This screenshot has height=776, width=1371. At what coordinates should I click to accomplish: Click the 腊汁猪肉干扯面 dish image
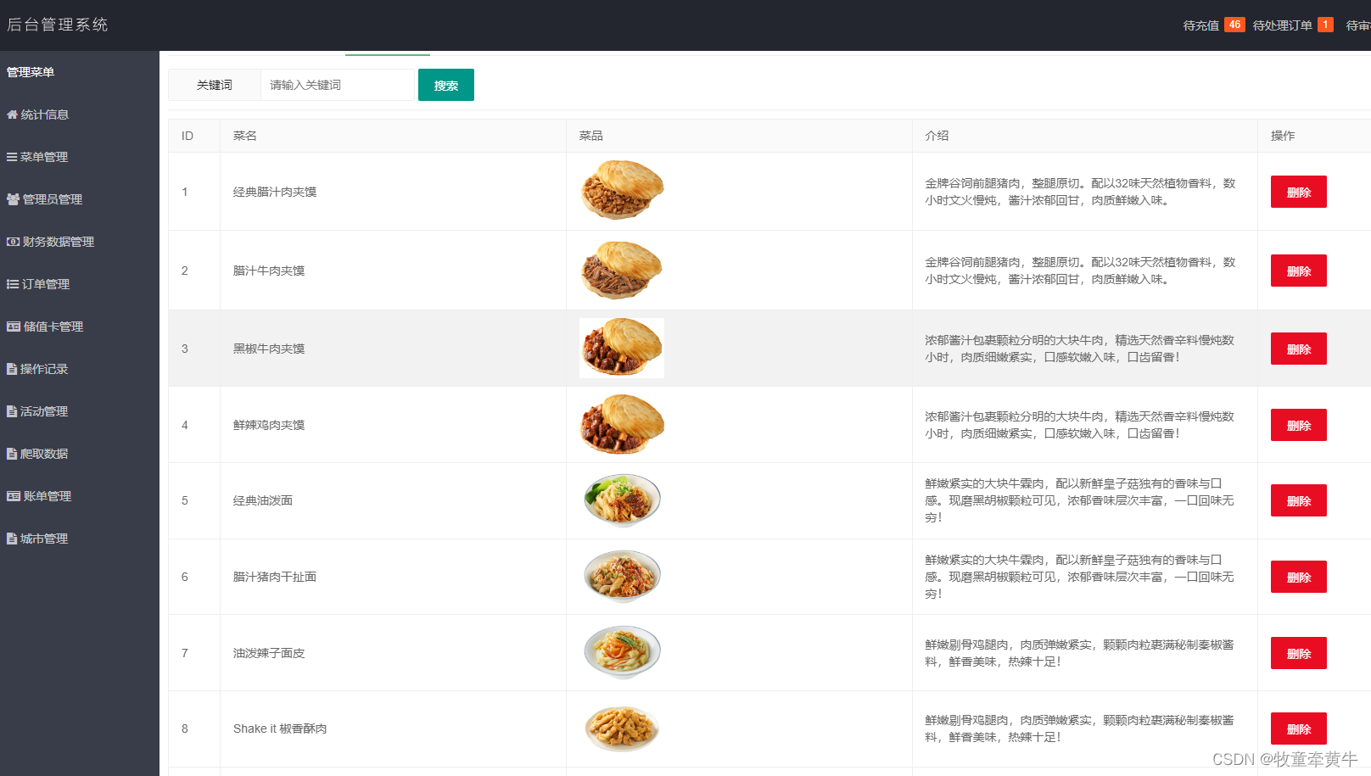(x=622, y=577)
